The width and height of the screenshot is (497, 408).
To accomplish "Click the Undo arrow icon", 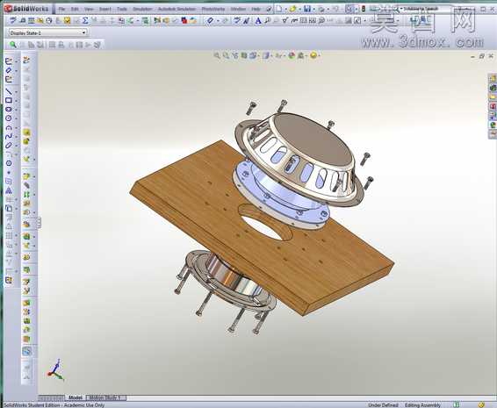I will click(335, 9).
